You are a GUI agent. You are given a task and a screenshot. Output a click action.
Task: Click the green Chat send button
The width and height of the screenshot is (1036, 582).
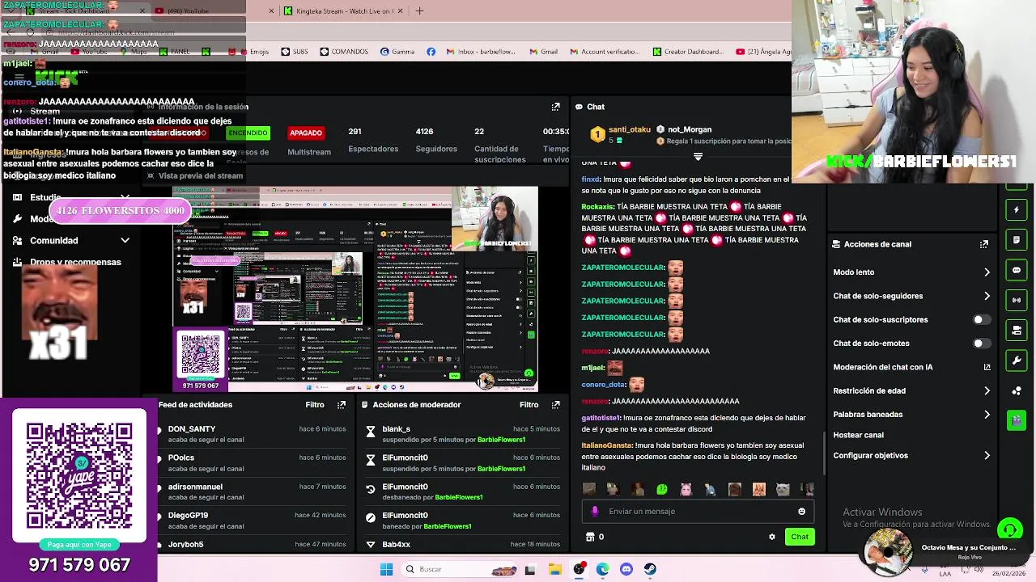[800, 537]
